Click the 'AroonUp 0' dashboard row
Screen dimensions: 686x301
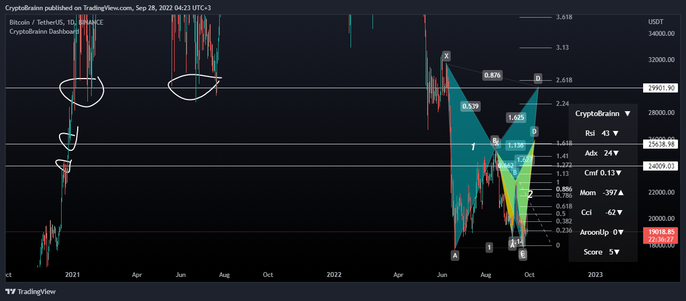coord(603,233)
